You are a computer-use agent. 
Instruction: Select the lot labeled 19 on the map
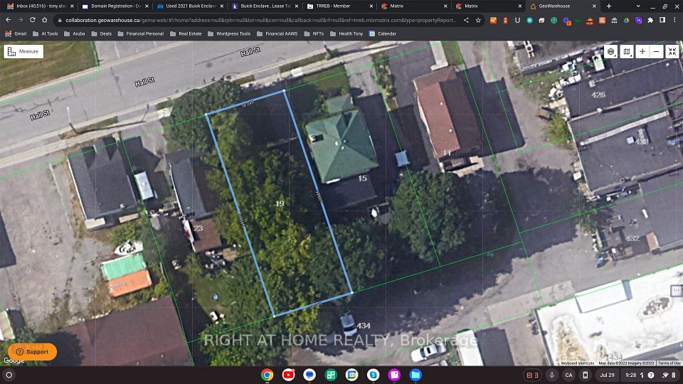(x=280, y=203)
